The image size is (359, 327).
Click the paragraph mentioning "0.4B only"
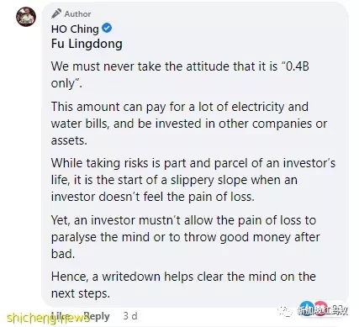[180, 75]
